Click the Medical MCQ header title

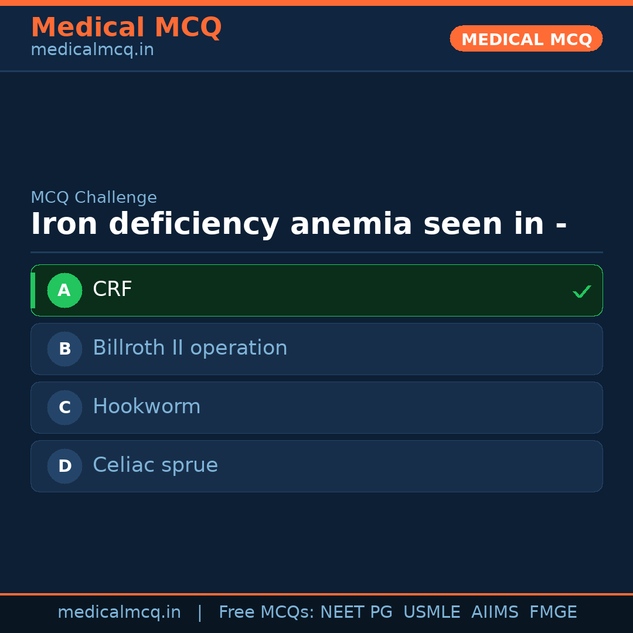[x=126, y=28]
